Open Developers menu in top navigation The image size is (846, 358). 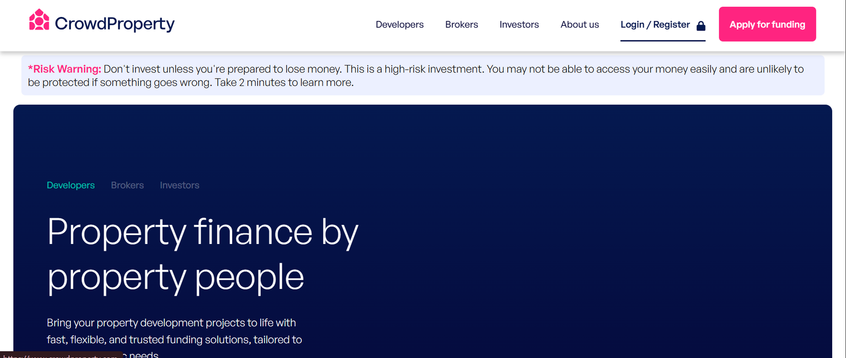click(399, 25)
